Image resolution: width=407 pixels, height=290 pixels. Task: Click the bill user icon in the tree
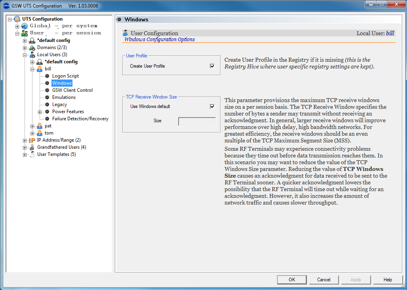pos(40,69)
